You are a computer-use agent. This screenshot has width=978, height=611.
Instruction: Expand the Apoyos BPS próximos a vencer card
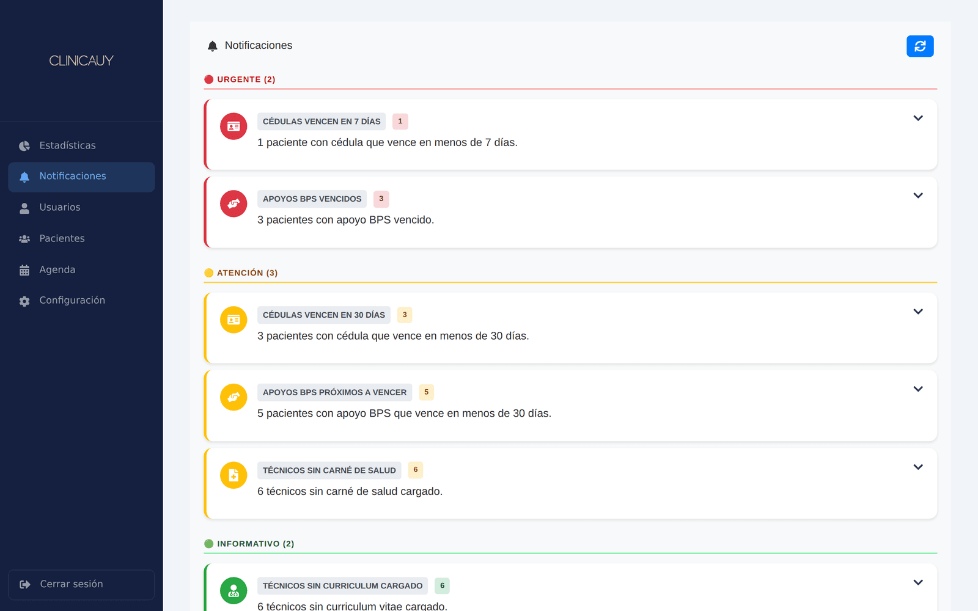918,389
